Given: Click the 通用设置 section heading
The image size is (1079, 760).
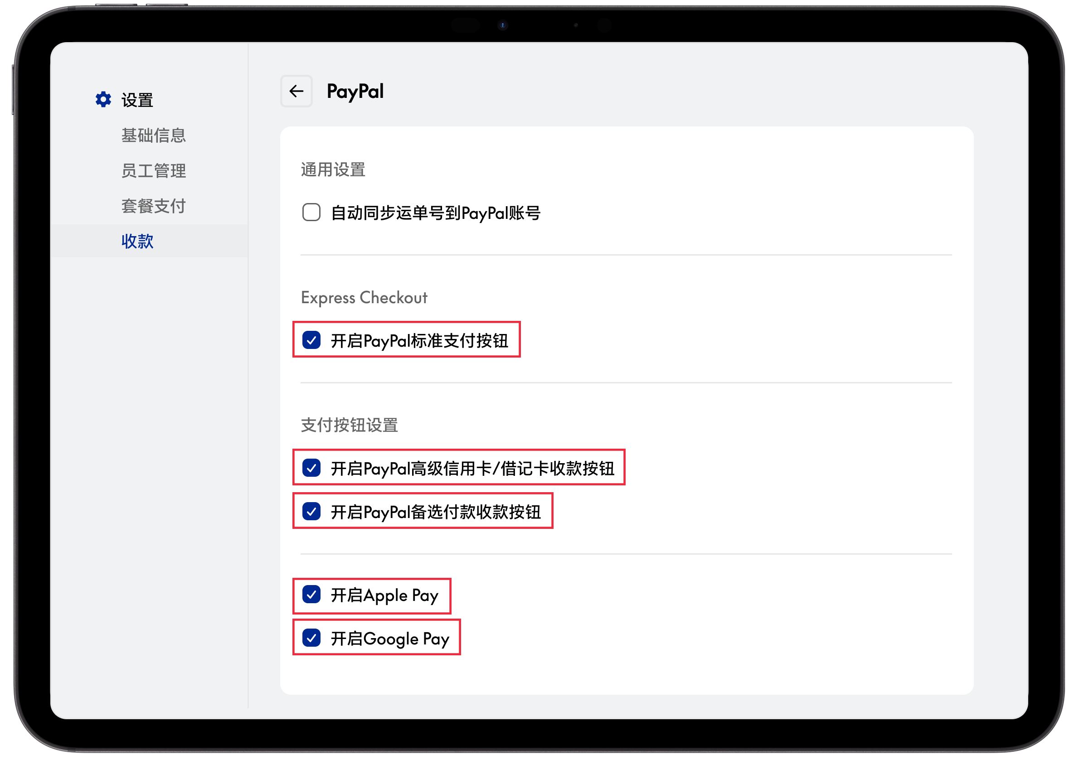Looking at the screenshot, I should (333, 169).
